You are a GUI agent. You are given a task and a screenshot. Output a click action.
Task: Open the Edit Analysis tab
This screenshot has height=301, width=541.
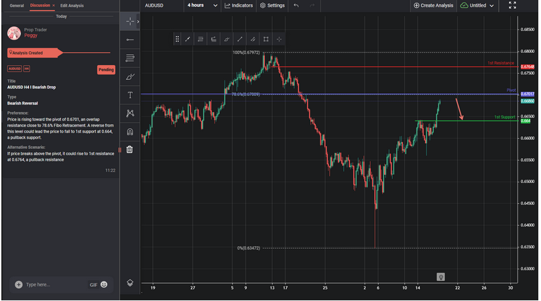coord(72,5)
